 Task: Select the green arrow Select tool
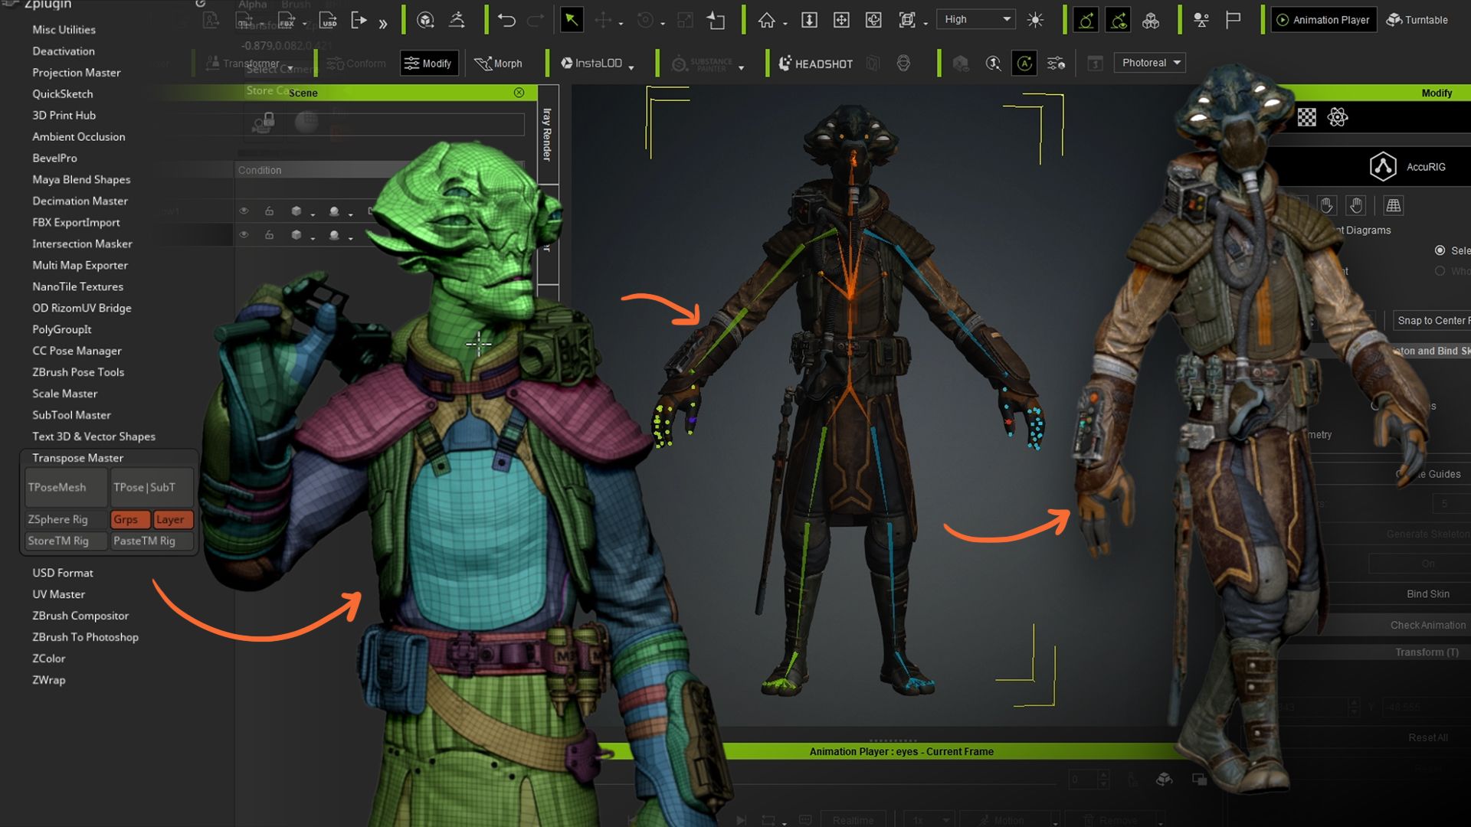(x=572, y=20)
